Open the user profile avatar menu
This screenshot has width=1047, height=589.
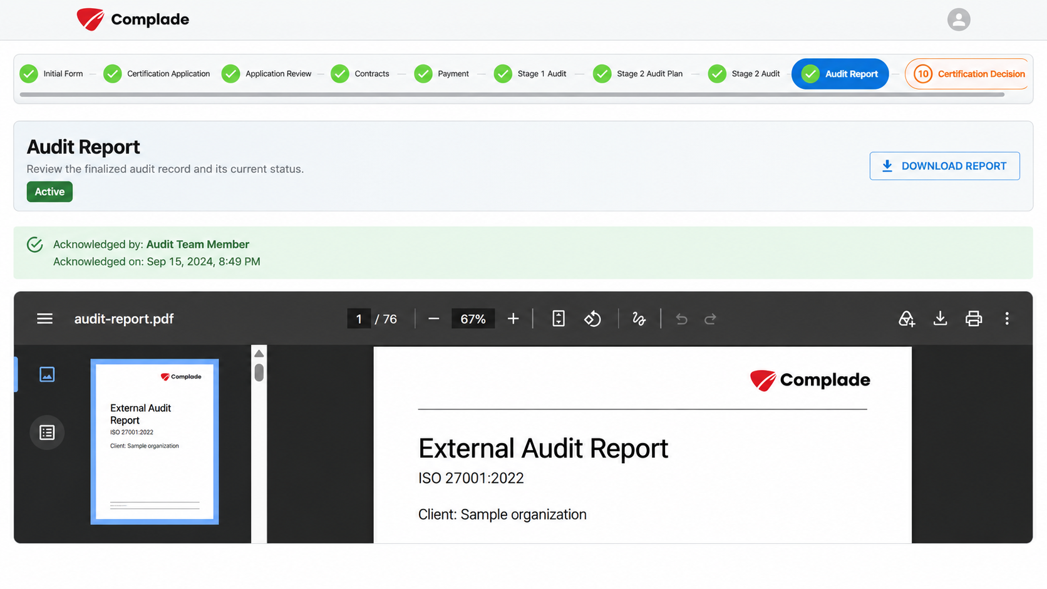pyautogui.click(x=958, y=19)
